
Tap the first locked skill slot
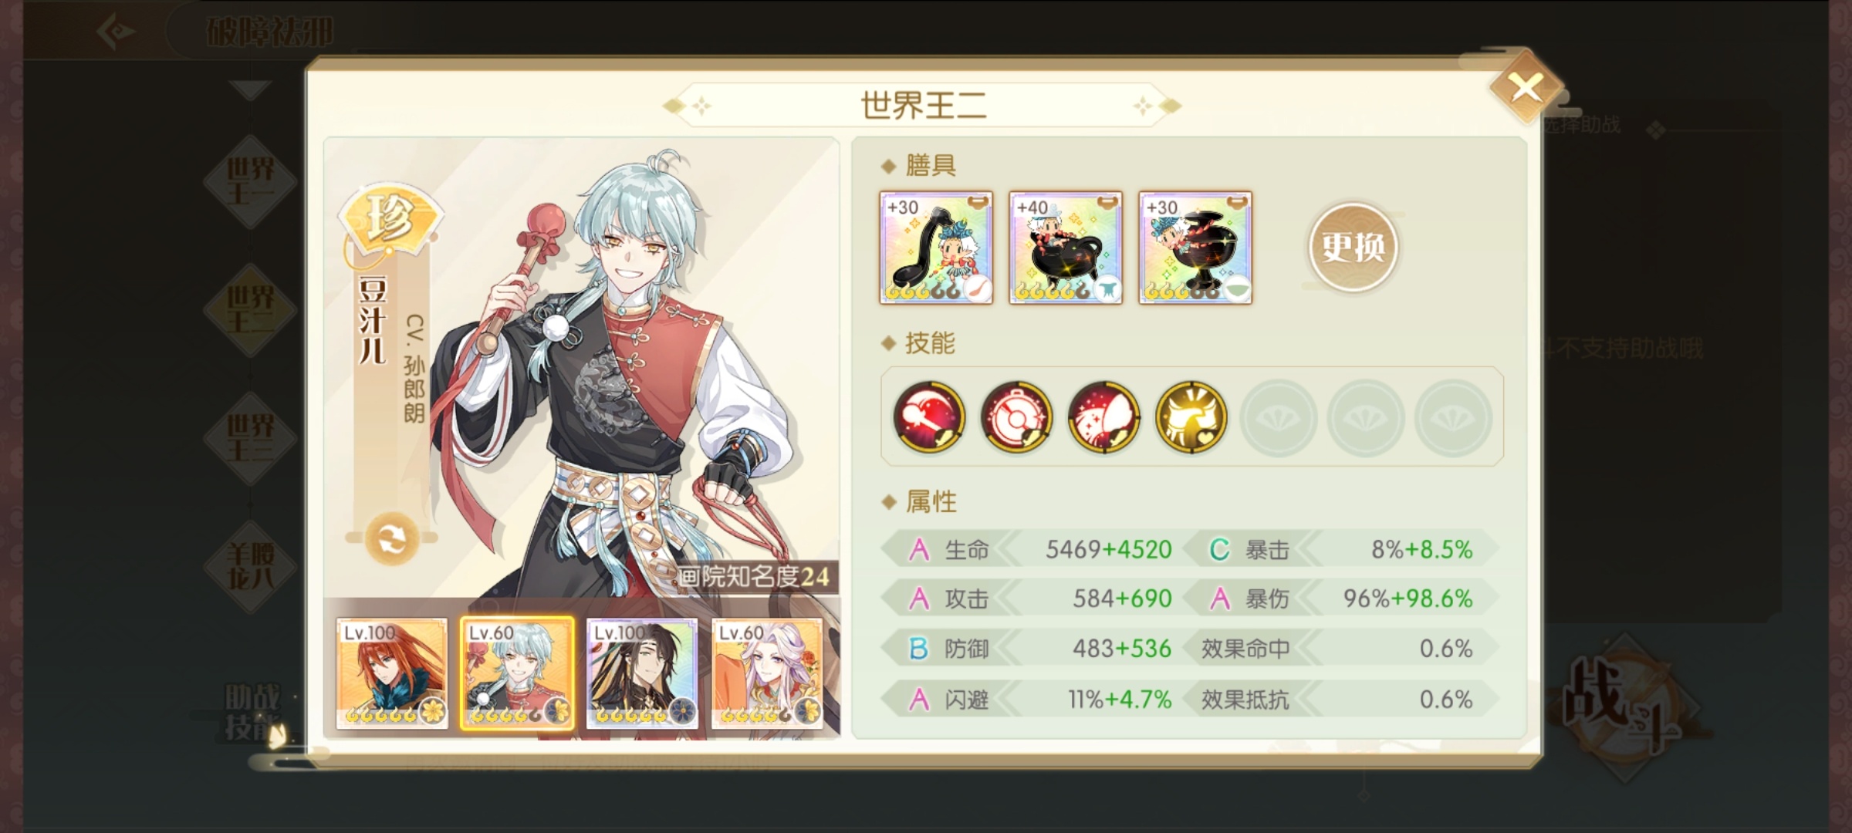click(x=1278, y=417)
